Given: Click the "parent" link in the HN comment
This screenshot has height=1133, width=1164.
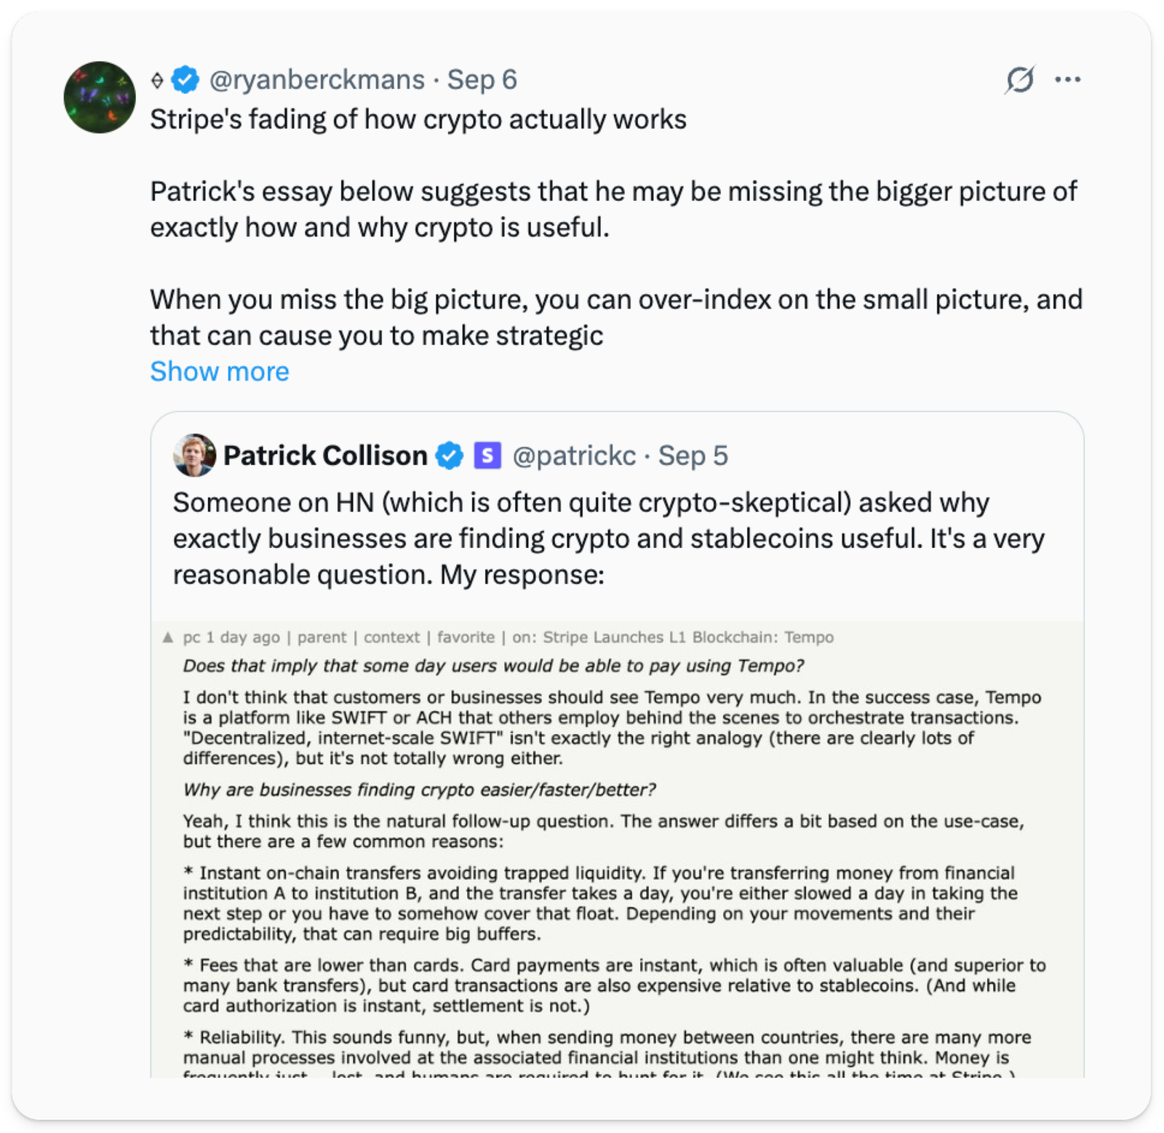Looking at the screenshot, I should point(322,637).
